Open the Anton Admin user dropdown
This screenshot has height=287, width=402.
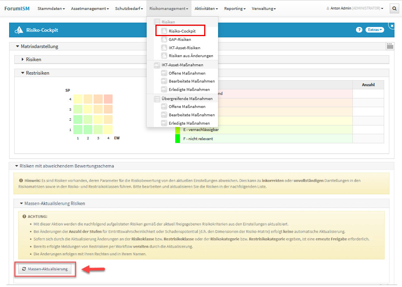pos(354,8)
